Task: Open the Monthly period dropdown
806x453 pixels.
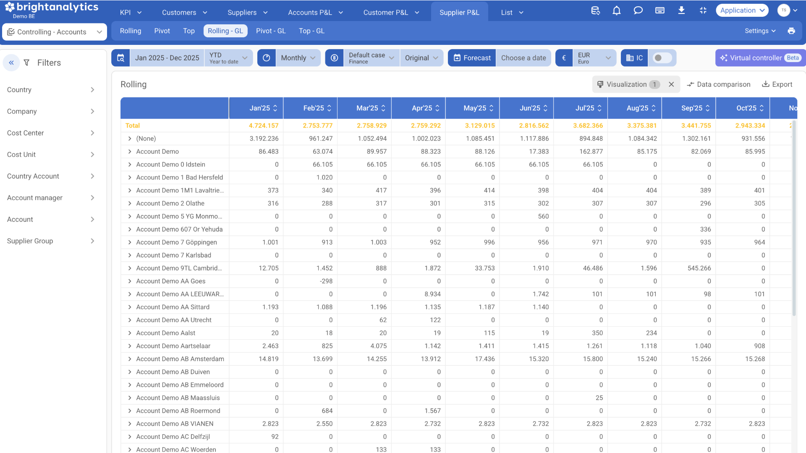Action: pyautogui.click(x=298, y=58)
